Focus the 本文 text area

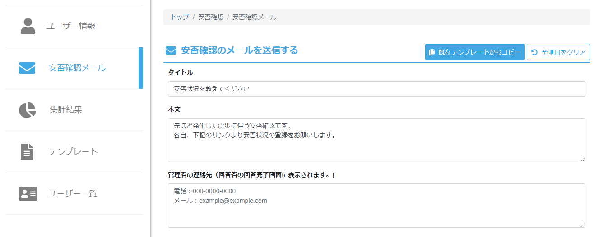coord(376,140)
